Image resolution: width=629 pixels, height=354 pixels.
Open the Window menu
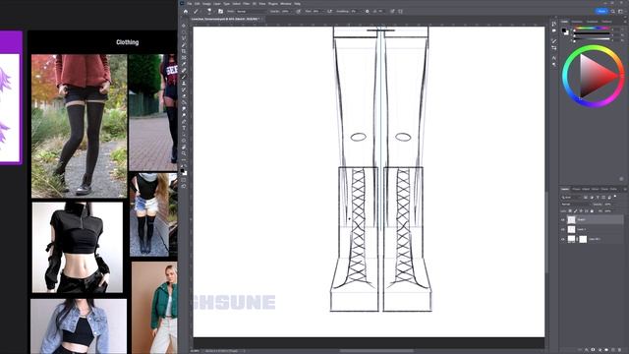286,4
